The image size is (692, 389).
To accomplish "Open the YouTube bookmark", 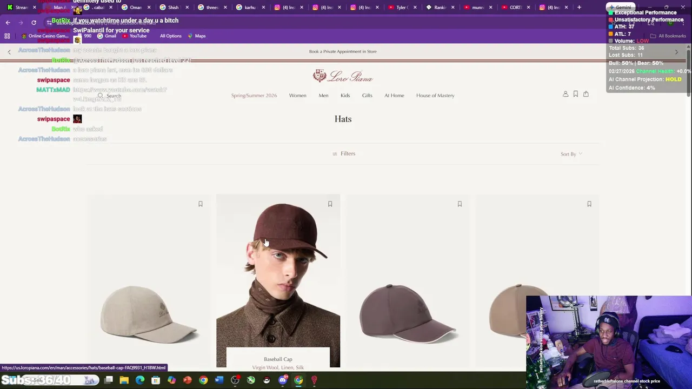I will click(134, 36).
